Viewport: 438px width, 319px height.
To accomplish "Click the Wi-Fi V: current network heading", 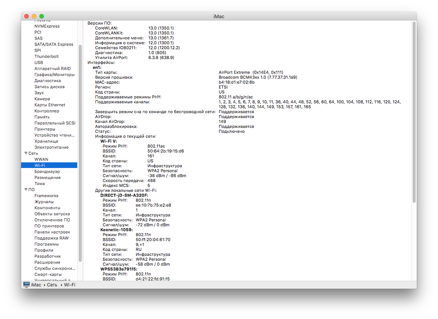I will 109,141.
